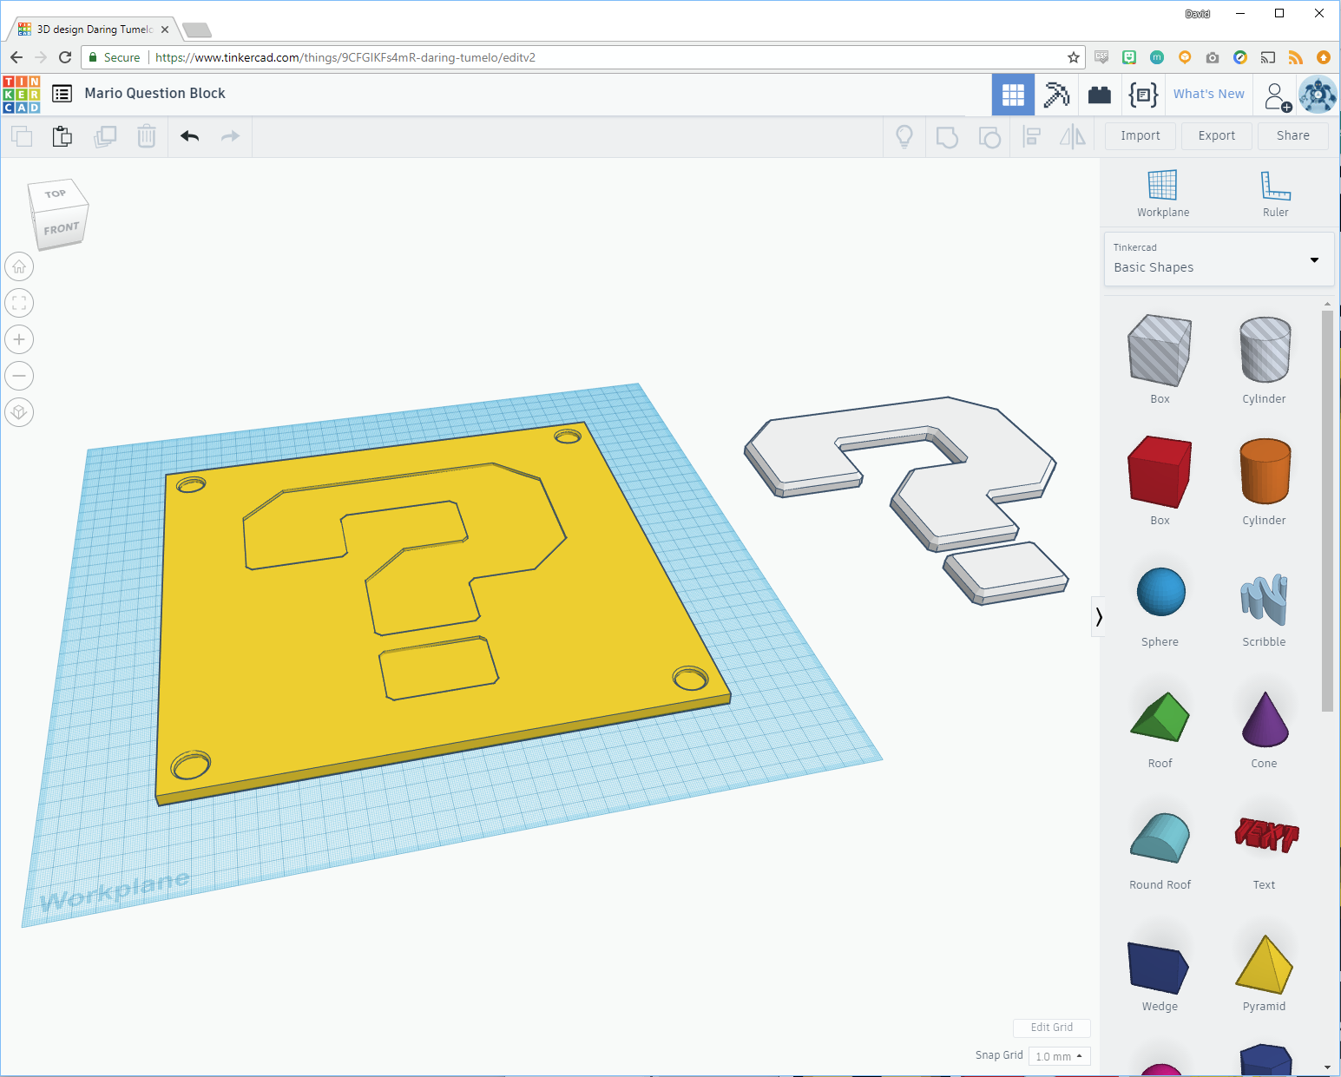Screen dimensions: 1341x1077
Task: Redo the last action
Action: point(230,136)
